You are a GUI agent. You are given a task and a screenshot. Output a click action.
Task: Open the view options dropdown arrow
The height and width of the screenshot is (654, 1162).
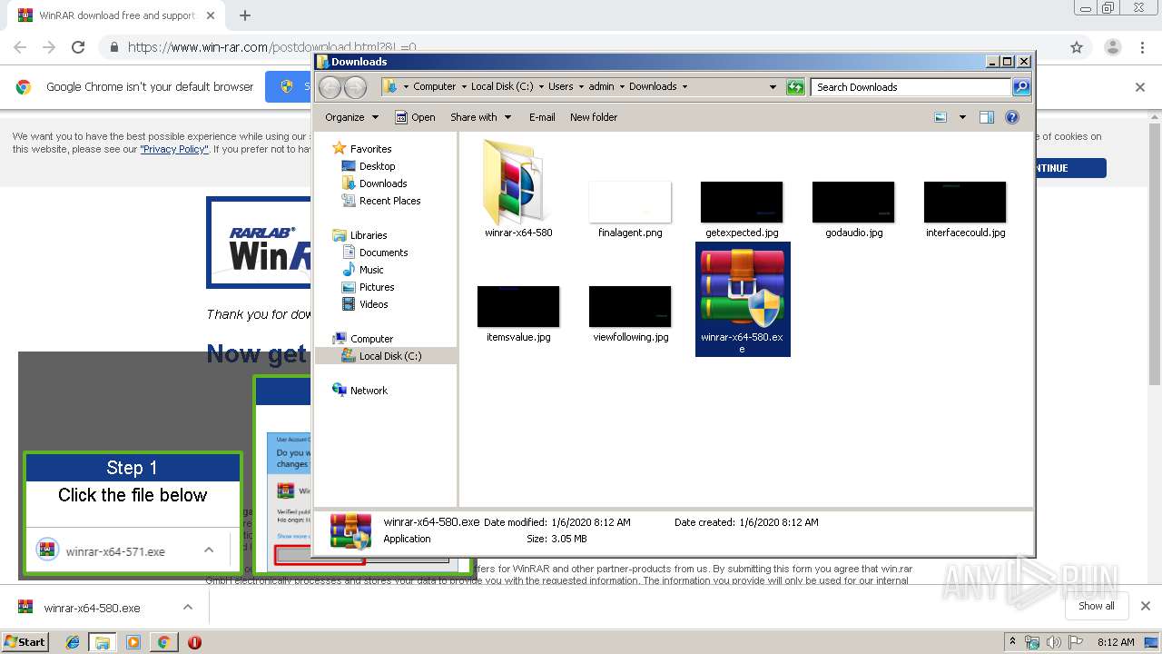point(962,117)
